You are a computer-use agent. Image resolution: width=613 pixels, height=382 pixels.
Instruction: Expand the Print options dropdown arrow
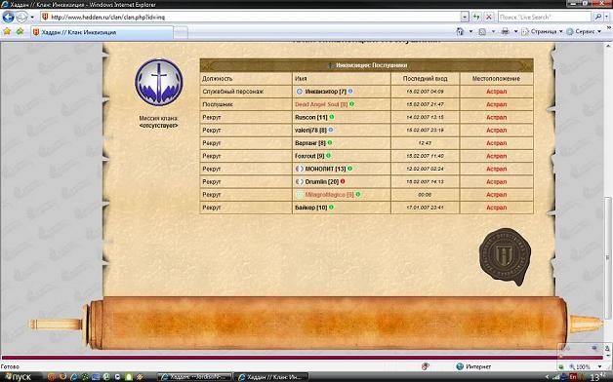(x=515, y=31)
